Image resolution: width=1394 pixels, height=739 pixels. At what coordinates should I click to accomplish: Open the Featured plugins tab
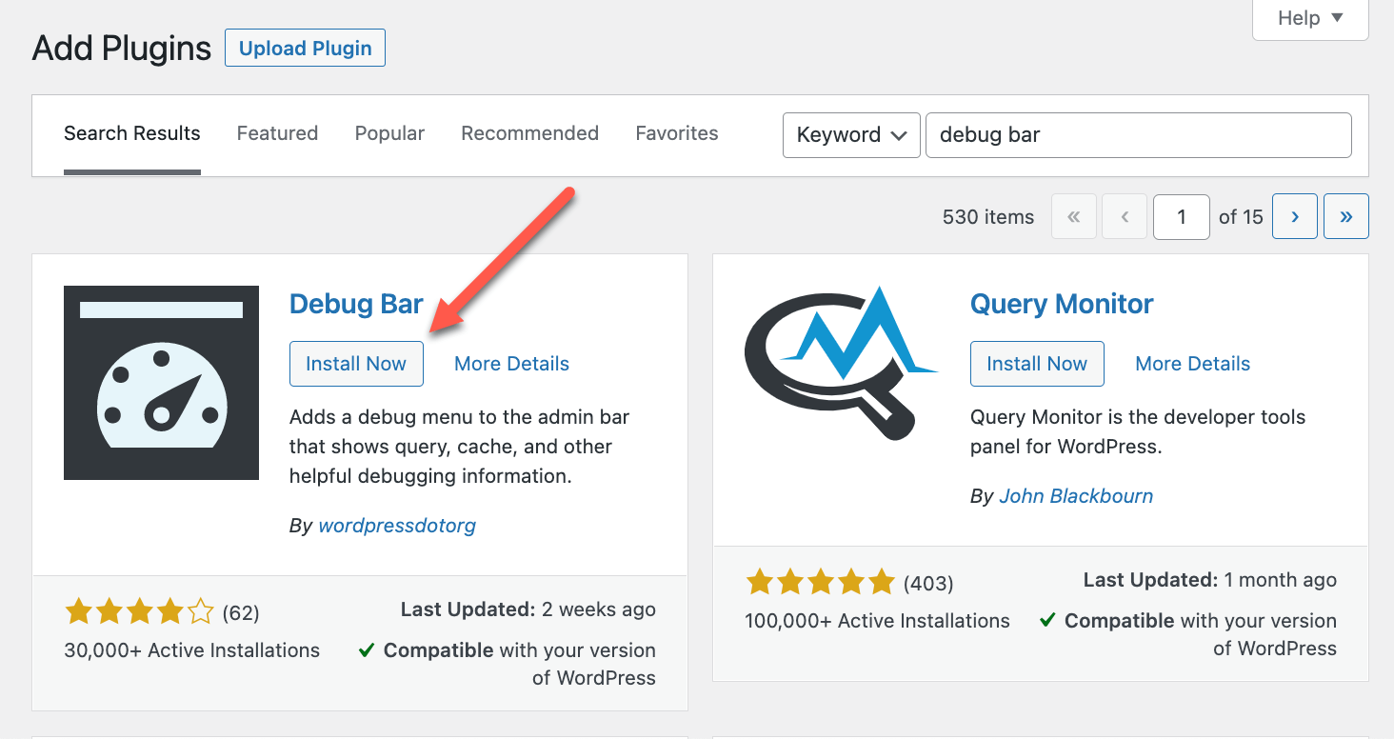coord(277,133)
